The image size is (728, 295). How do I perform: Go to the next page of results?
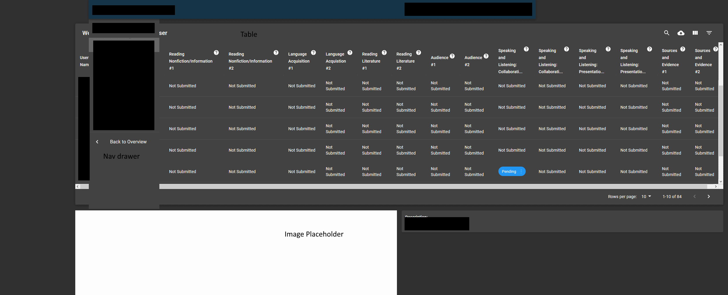click(x=709, y=196)
